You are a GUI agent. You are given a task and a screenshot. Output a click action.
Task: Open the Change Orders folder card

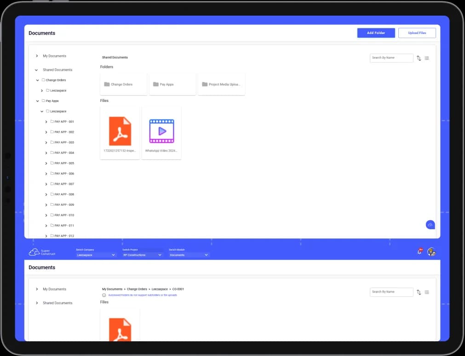124,85
